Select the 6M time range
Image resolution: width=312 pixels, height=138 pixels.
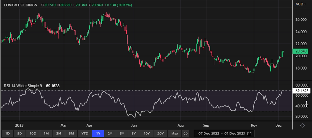coord(71,134)
